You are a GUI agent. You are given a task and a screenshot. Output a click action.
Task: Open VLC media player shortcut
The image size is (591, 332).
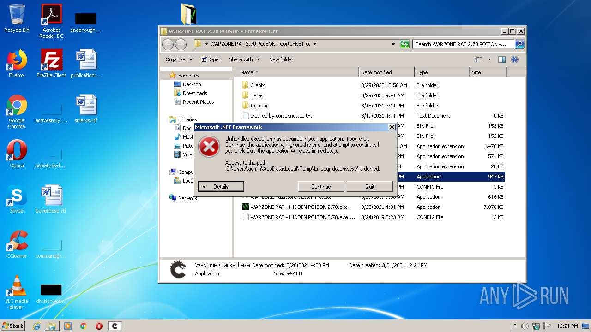click(x=17, y=292)
